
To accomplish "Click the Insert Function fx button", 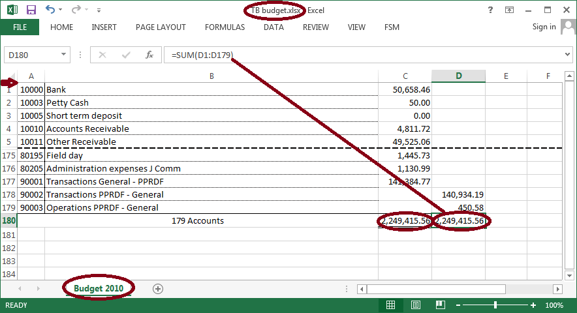I will click(x=149, y=55).
